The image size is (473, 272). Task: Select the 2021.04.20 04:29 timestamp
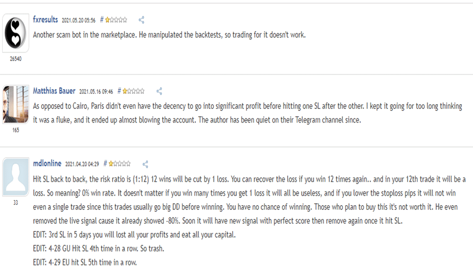82,164
